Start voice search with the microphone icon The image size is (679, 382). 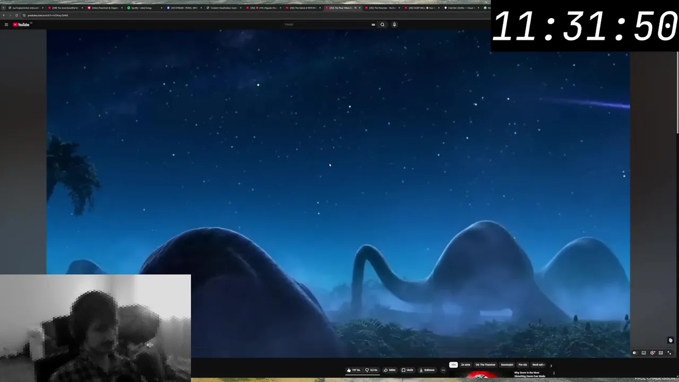click(x=394, y=24)
